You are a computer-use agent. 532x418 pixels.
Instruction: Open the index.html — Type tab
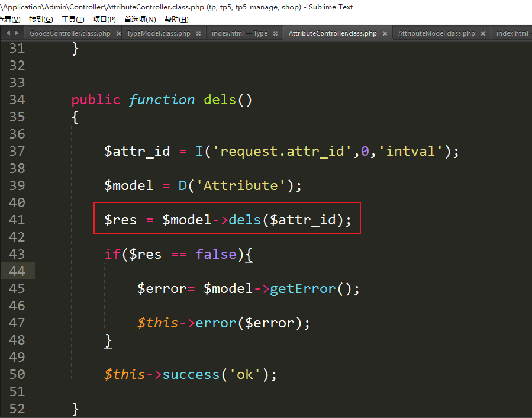coord(240,34)
